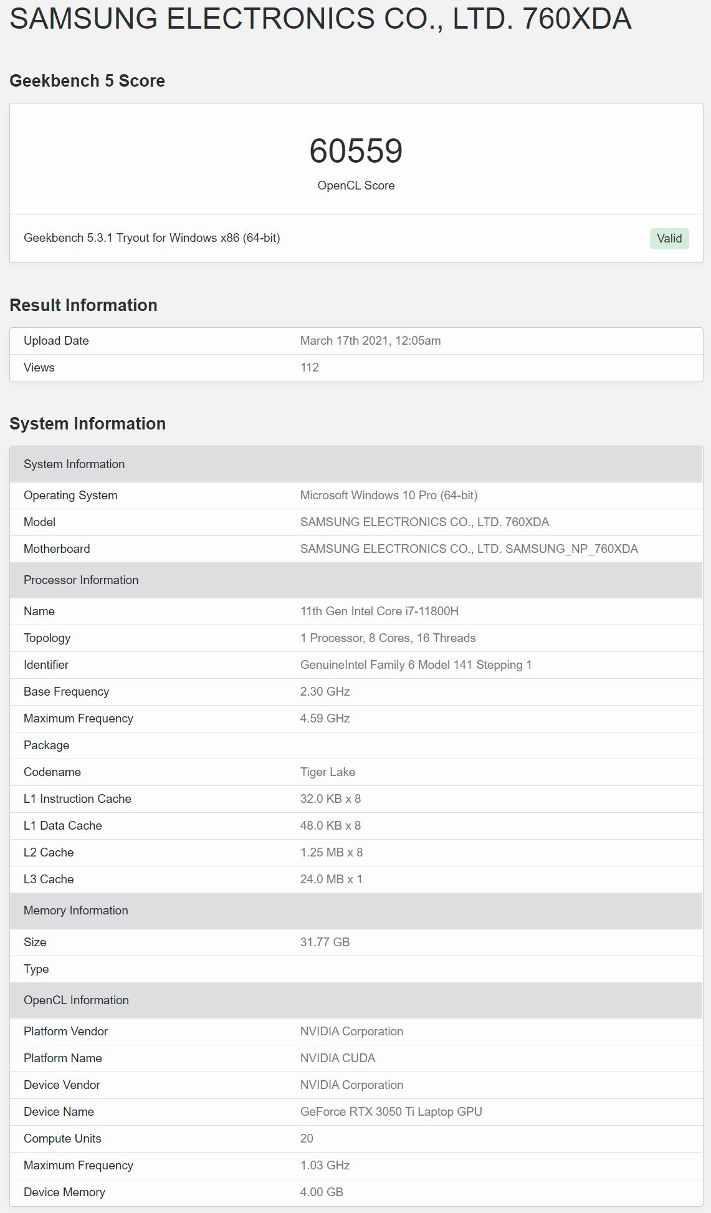Select codename Tiger Lake

pyautogui.click(x=328, y=772)
